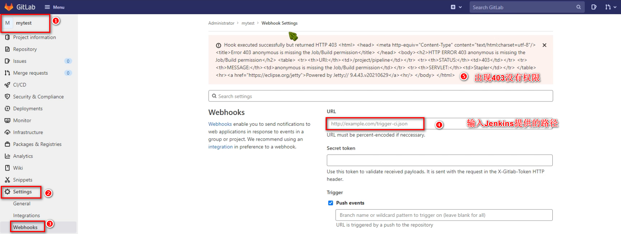The height and width of the screenshot is (234, 621).
Task: Go to mytest breadcrumb
Action: pos(248,23)
